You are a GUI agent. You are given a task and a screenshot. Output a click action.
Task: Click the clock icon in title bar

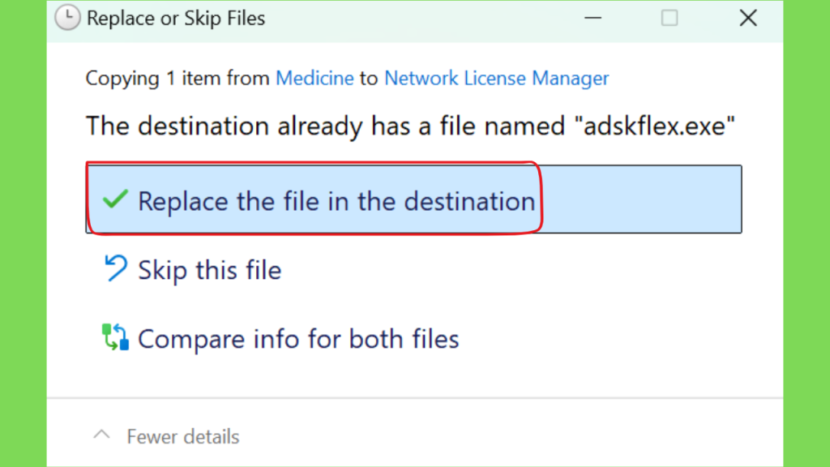(68, 18)
